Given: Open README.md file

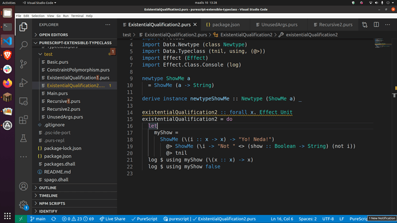Looking at the screenshot, I should coord(57,172).
